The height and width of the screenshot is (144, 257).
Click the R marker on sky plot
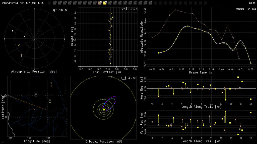(25, 36)
